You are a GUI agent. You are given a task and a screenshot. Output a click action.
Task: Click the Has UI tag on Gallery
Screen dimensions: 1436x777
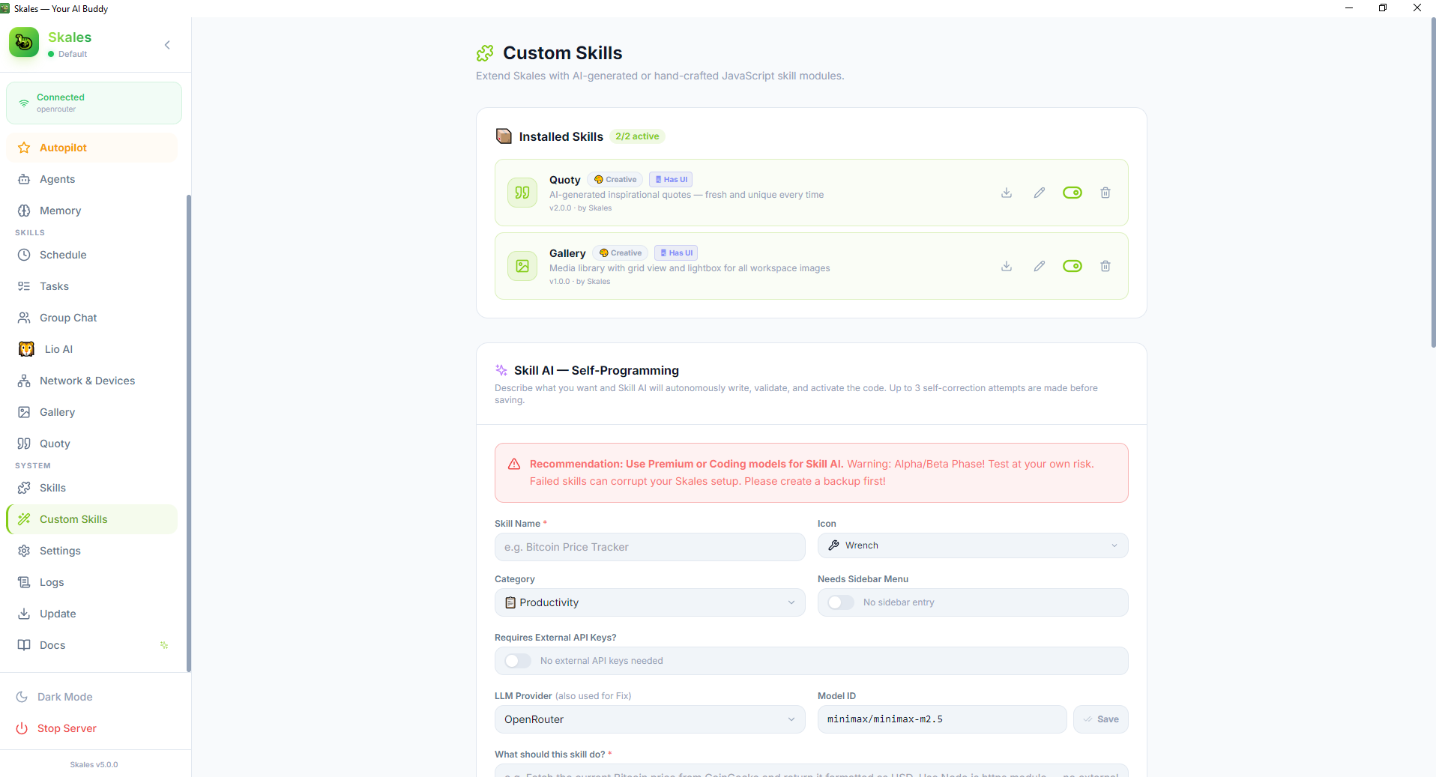676,253
